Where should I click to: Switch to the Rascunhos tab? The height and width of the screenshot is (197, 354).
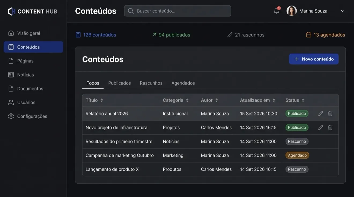point(151,83)
